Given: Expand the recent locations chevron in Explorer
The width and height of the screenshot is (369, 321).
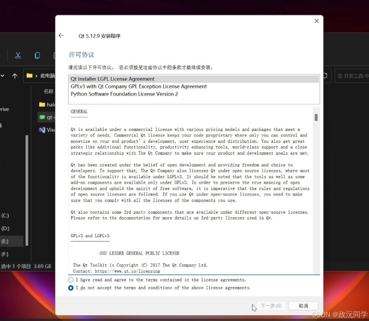Looking at the screenshot, I should pyautogui.click(x=3, y=76).
